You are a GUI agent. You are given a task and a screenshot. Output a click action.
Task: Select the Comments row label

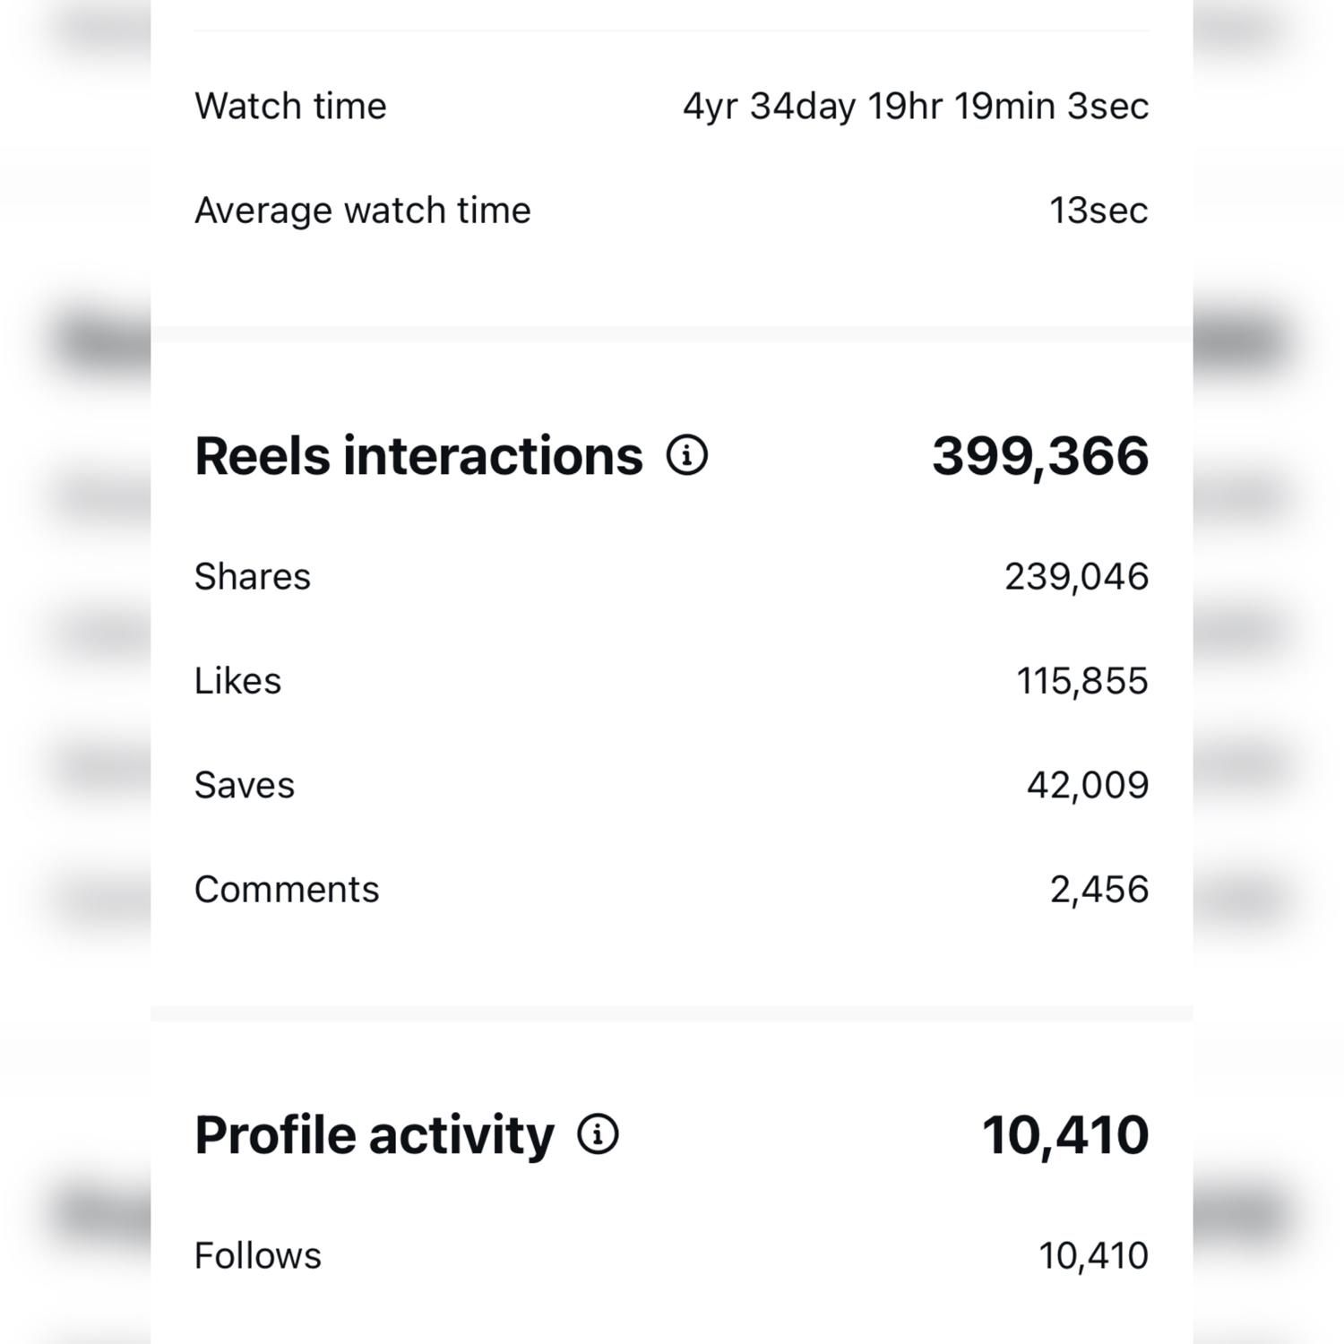[x=287, y=890]
